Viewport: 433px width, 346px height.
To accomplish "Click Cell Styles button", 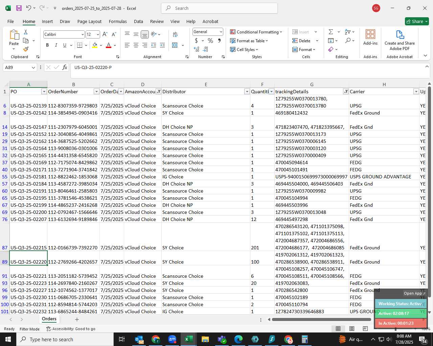I will pos(244,49).
